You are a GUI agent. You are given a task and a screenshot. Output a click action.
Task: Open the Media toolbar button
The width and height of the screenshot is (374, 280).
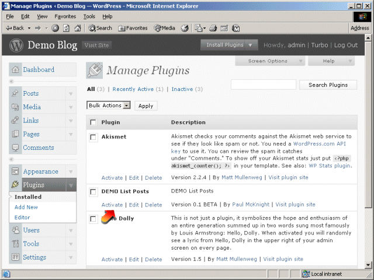point(164,28)
